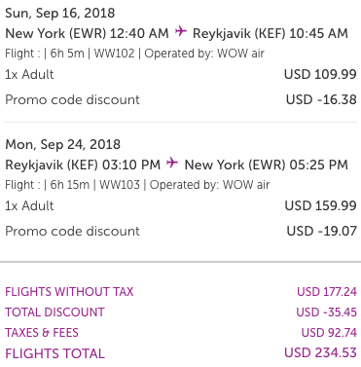Select the Sun, Sep 16, 2018 date
The image size is (361, 367).
pos(60,13)
